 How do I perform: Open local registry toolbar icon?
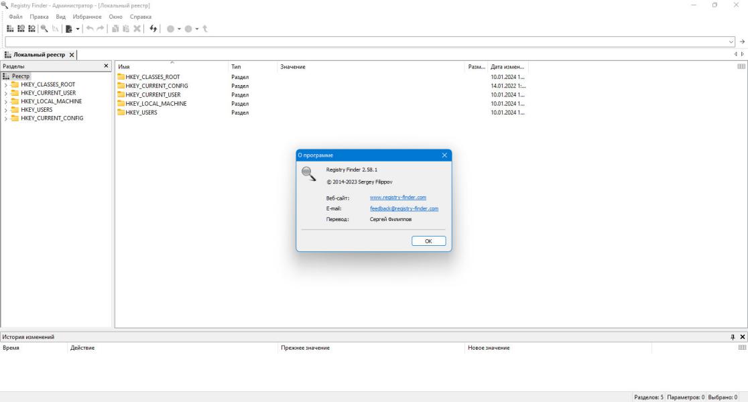click(10, 29)
